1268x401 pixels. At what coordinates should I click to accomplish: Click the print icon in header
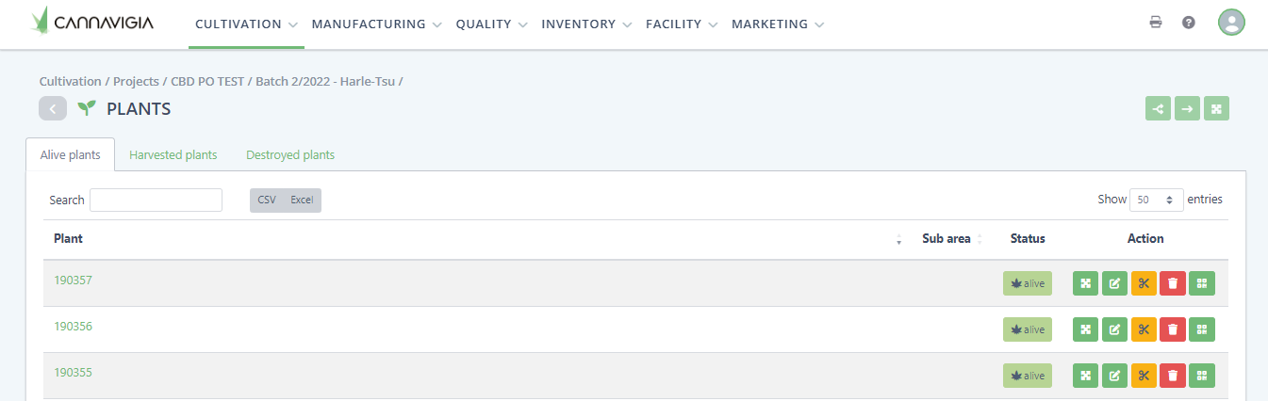click(x=1156, y=23)
